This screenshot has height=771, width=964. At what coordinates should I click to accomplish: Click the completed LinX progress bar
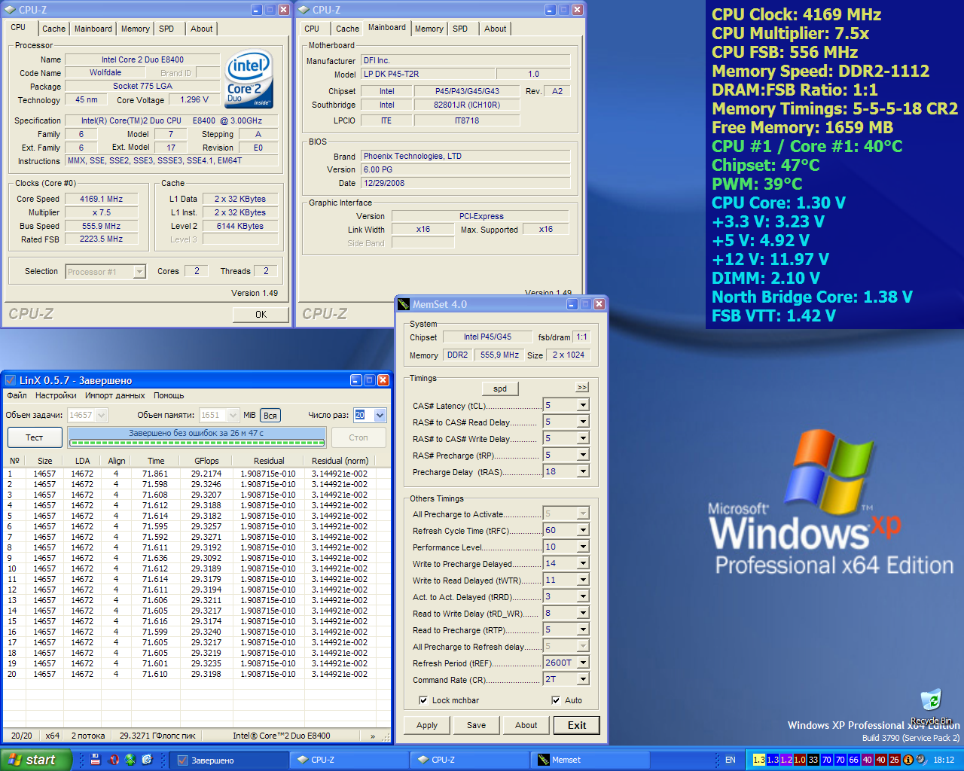tap(197, 438)
